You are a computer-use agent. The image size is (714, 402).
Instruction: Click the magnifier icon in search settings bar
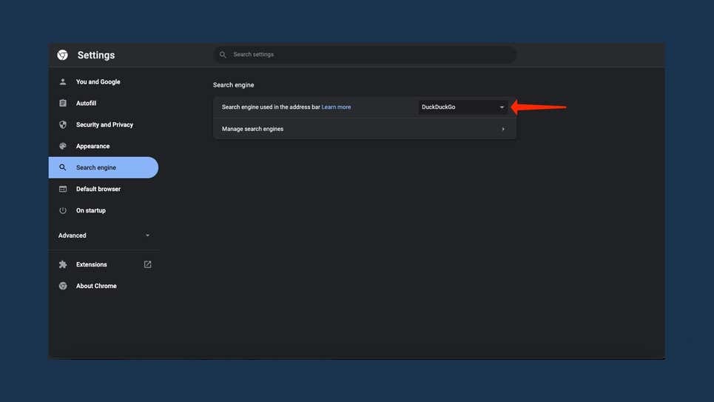pyautogui.click(x=223, y=55)
